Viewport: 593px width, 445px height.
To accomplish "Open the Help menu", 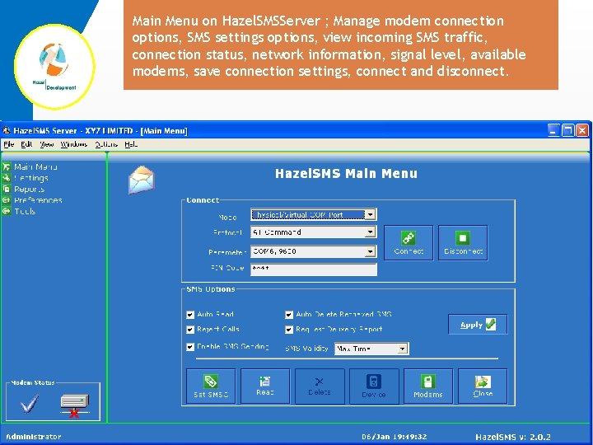I will point(131,144).
